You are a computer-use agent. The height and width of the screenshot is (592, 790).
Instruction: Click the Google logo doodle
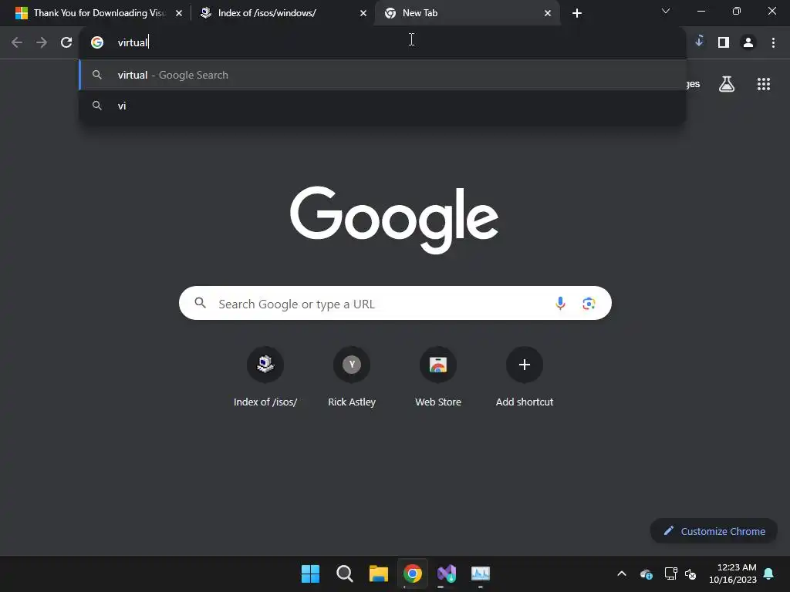tap(394, 220)
